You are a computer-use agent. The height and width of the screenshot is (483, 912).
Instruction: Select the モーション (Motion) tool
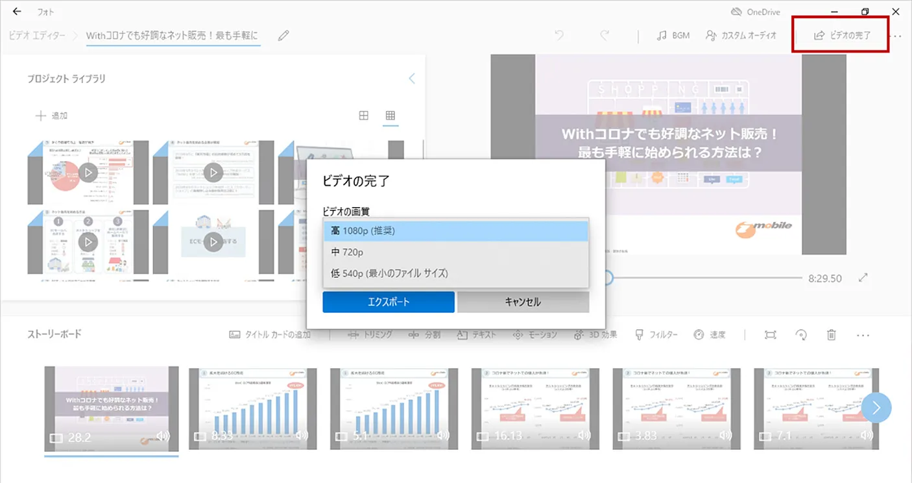534,335
